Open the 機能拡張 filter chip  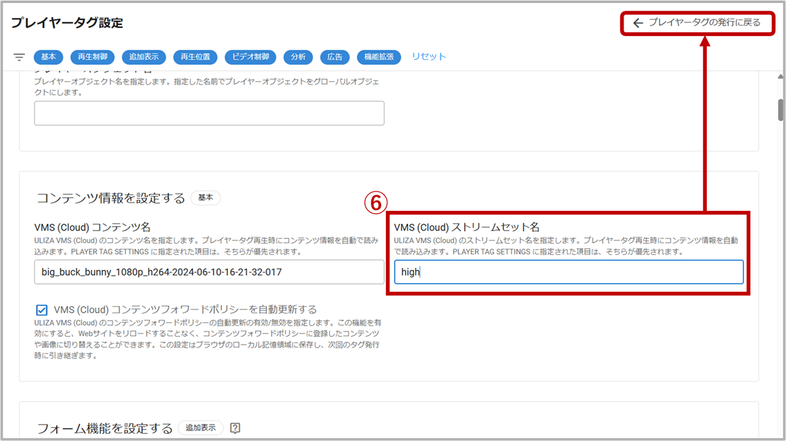coord(379,57)
